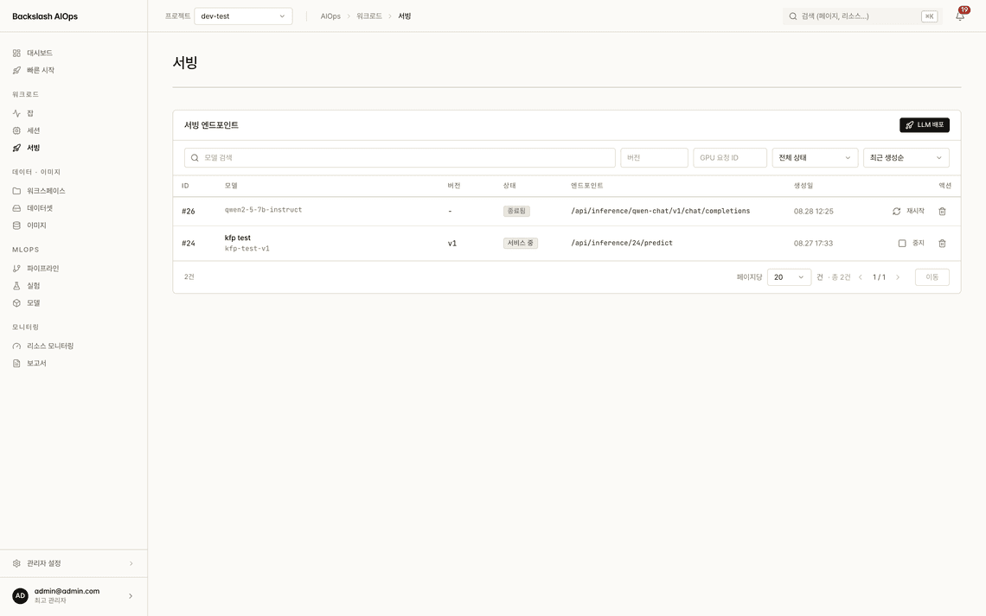This screenshot has width=986, height=616.
Task: Delete serving #24 with trash icon
Action: click(942, 243)
